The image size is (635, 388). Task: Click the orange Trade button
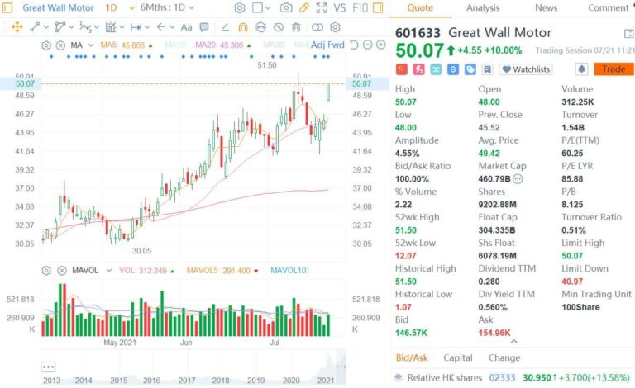(614, 69)
